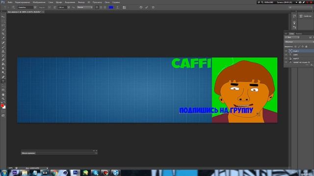Select the Eyedropper tool

click(x=3, y=38)
